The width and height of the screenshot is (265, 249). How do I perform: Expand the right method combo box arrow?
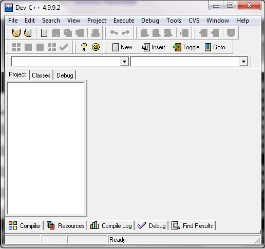(x=243, y=62)
